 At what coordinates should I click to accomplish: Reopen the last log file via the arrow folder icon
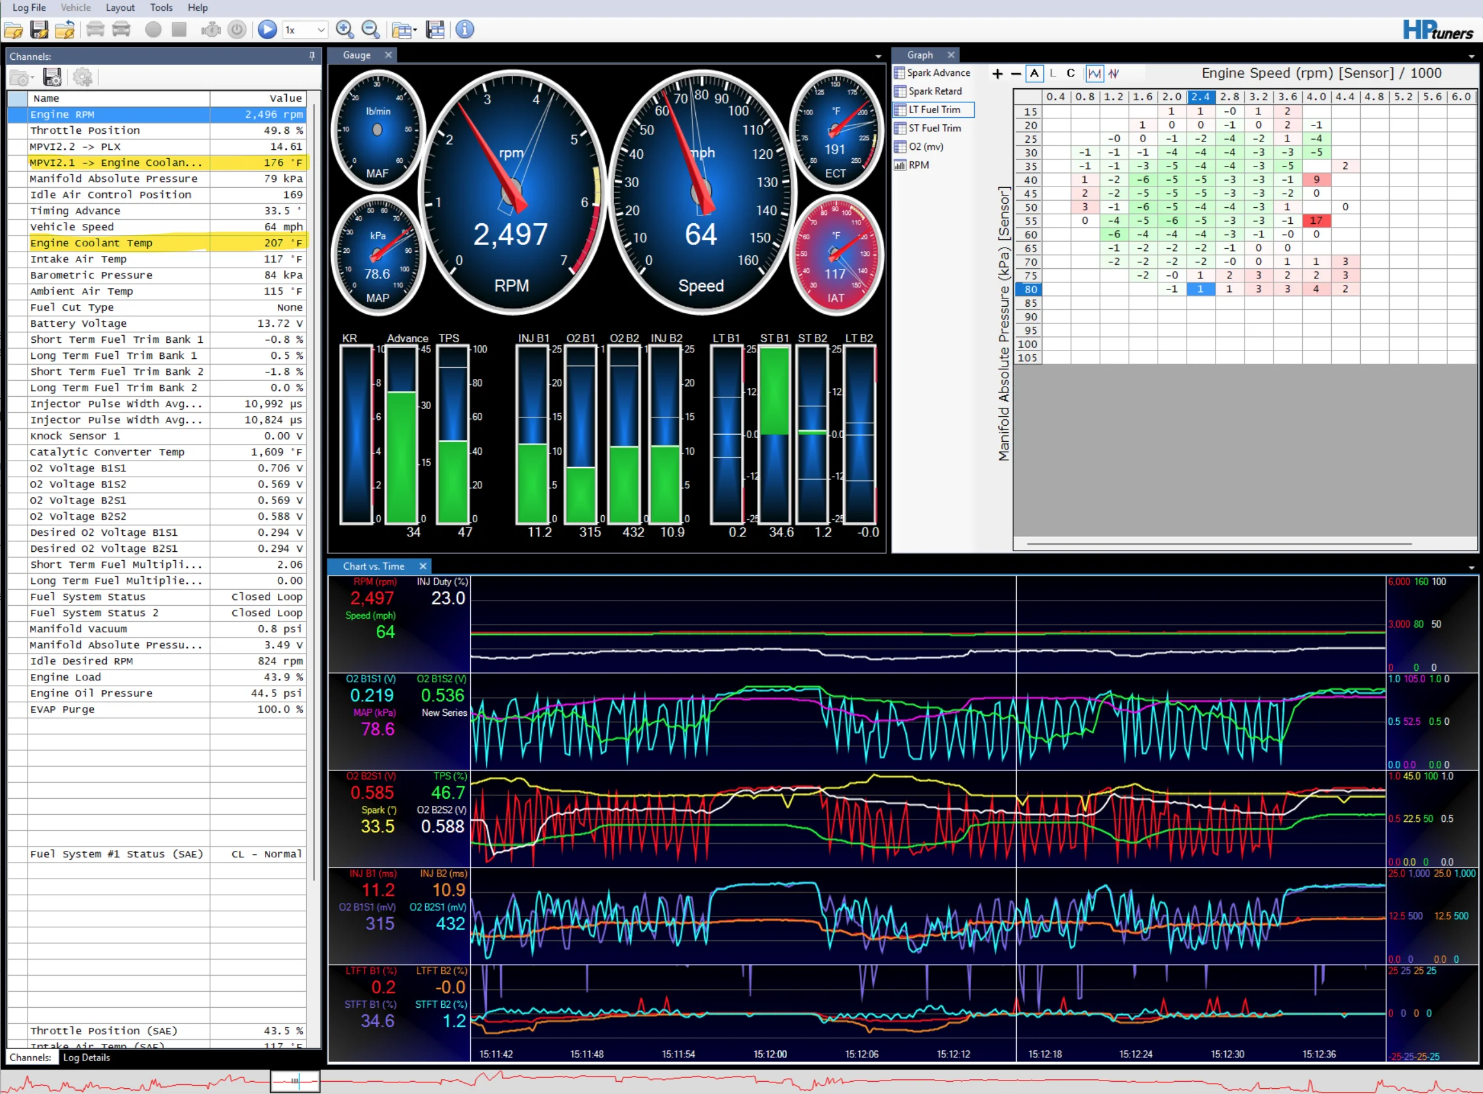coord(65,30)
